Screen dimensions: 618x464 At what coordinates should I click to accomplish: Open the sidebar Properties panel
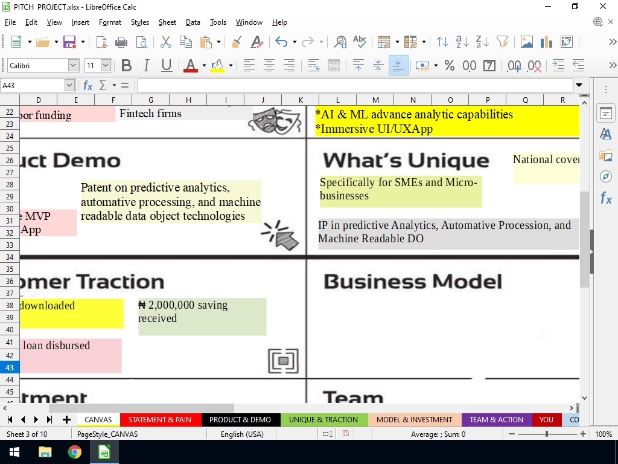(606, 114)
